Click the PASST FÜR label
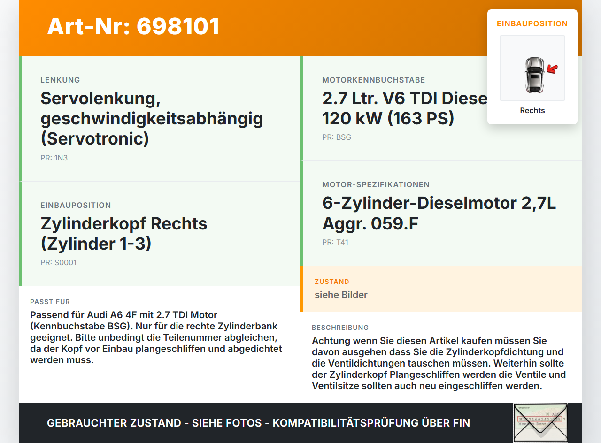Image resolution: width=601 pixels, height=443 pixels. point(50,302)
